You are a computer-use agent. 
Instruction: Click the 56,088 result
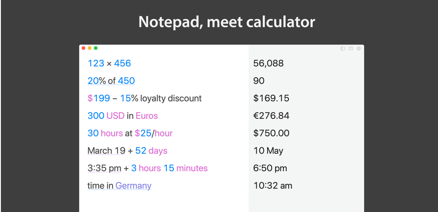click(x=268, y=64)
